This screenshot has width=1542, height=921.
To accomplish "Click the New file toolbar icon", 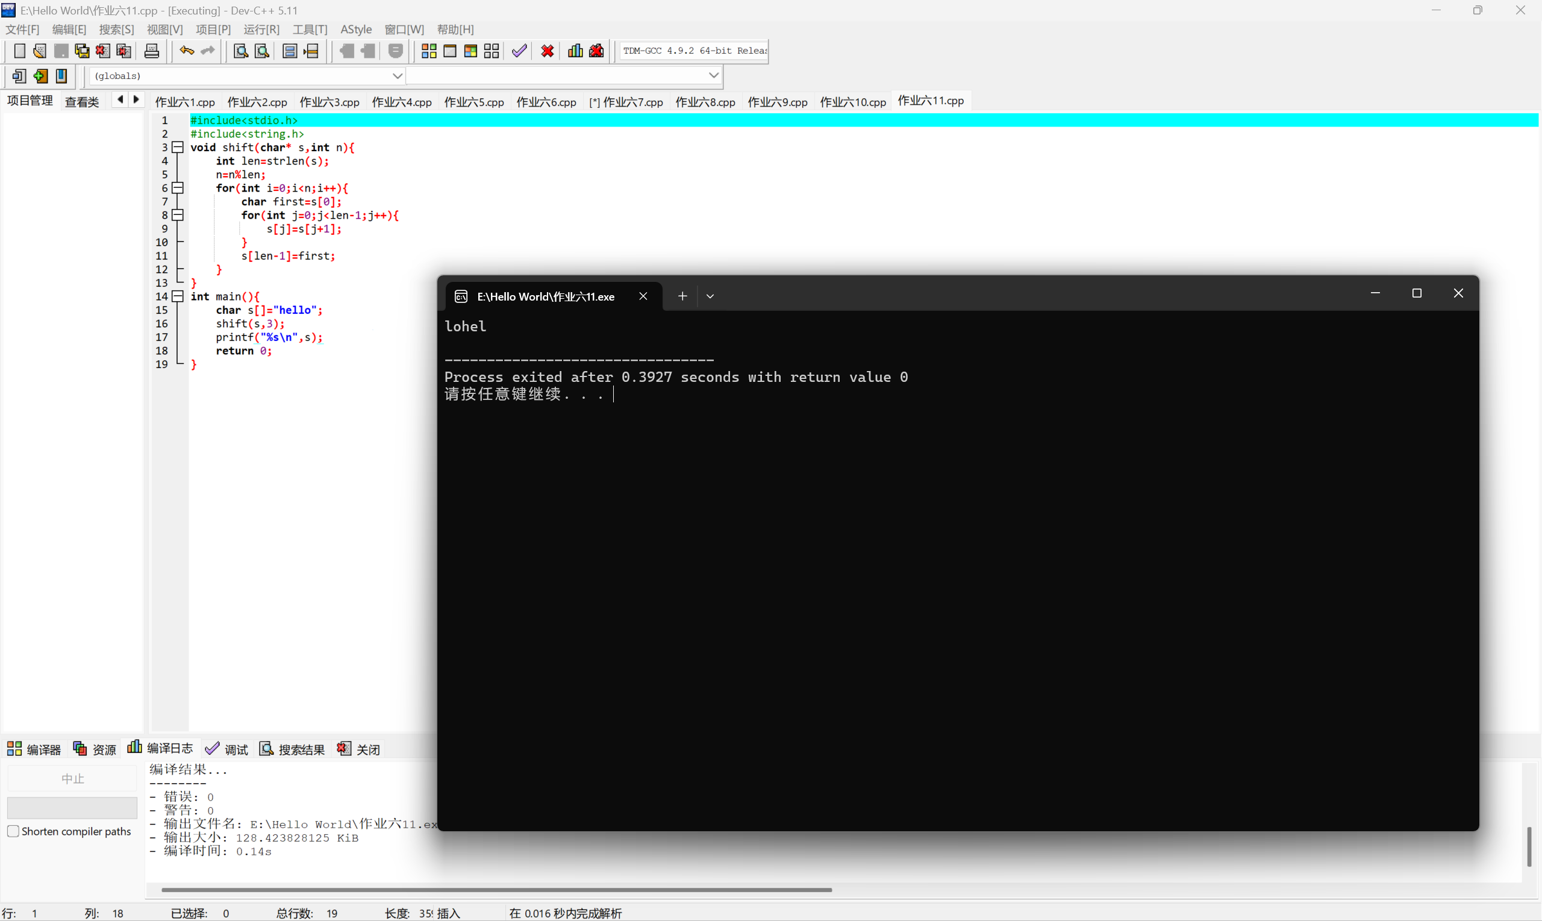I will click(19, 51).
